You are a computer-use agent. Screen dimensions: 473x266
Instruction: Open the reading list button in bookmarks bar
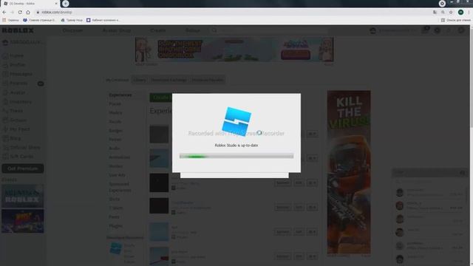pyautogui.click(x=455, y=20)
